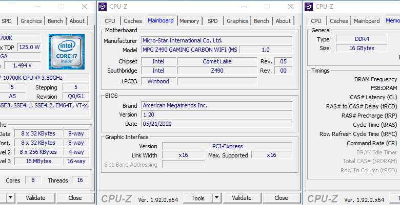This screenshot has height=205, width=400.
Task: Click CPU-Z app icon in right window title bar
Action: click(309, 7)
